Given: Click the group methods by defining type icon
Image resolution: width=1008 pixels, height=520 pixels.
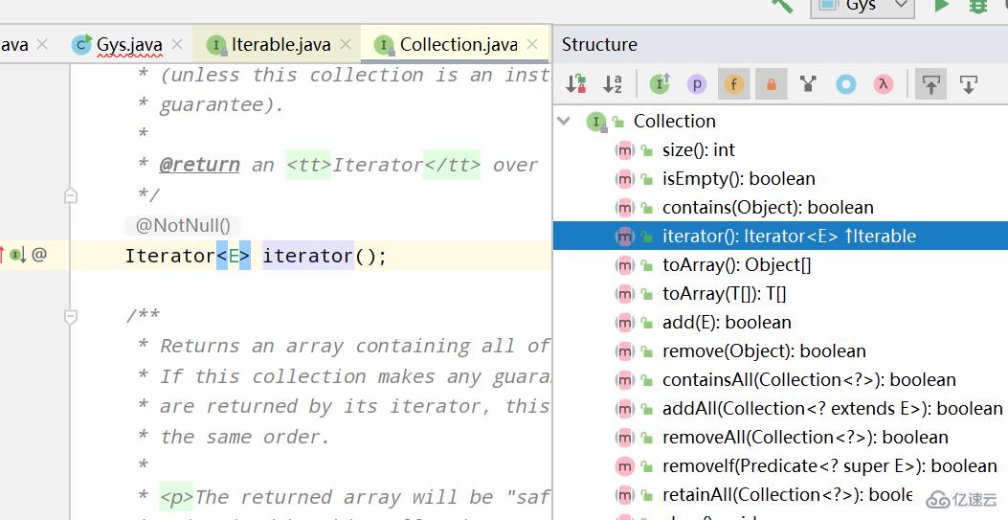Looking at the screenshot, I should coord(808,84).
